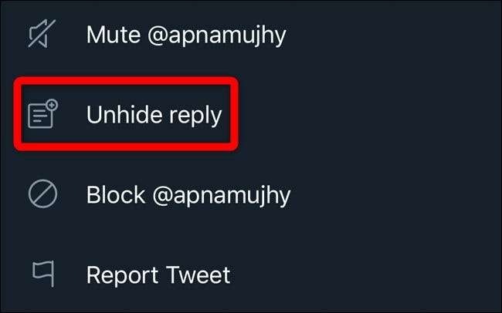502x313 pixels.
Task: Click the "Unhide reply" text label
Action: click(154, 115)
